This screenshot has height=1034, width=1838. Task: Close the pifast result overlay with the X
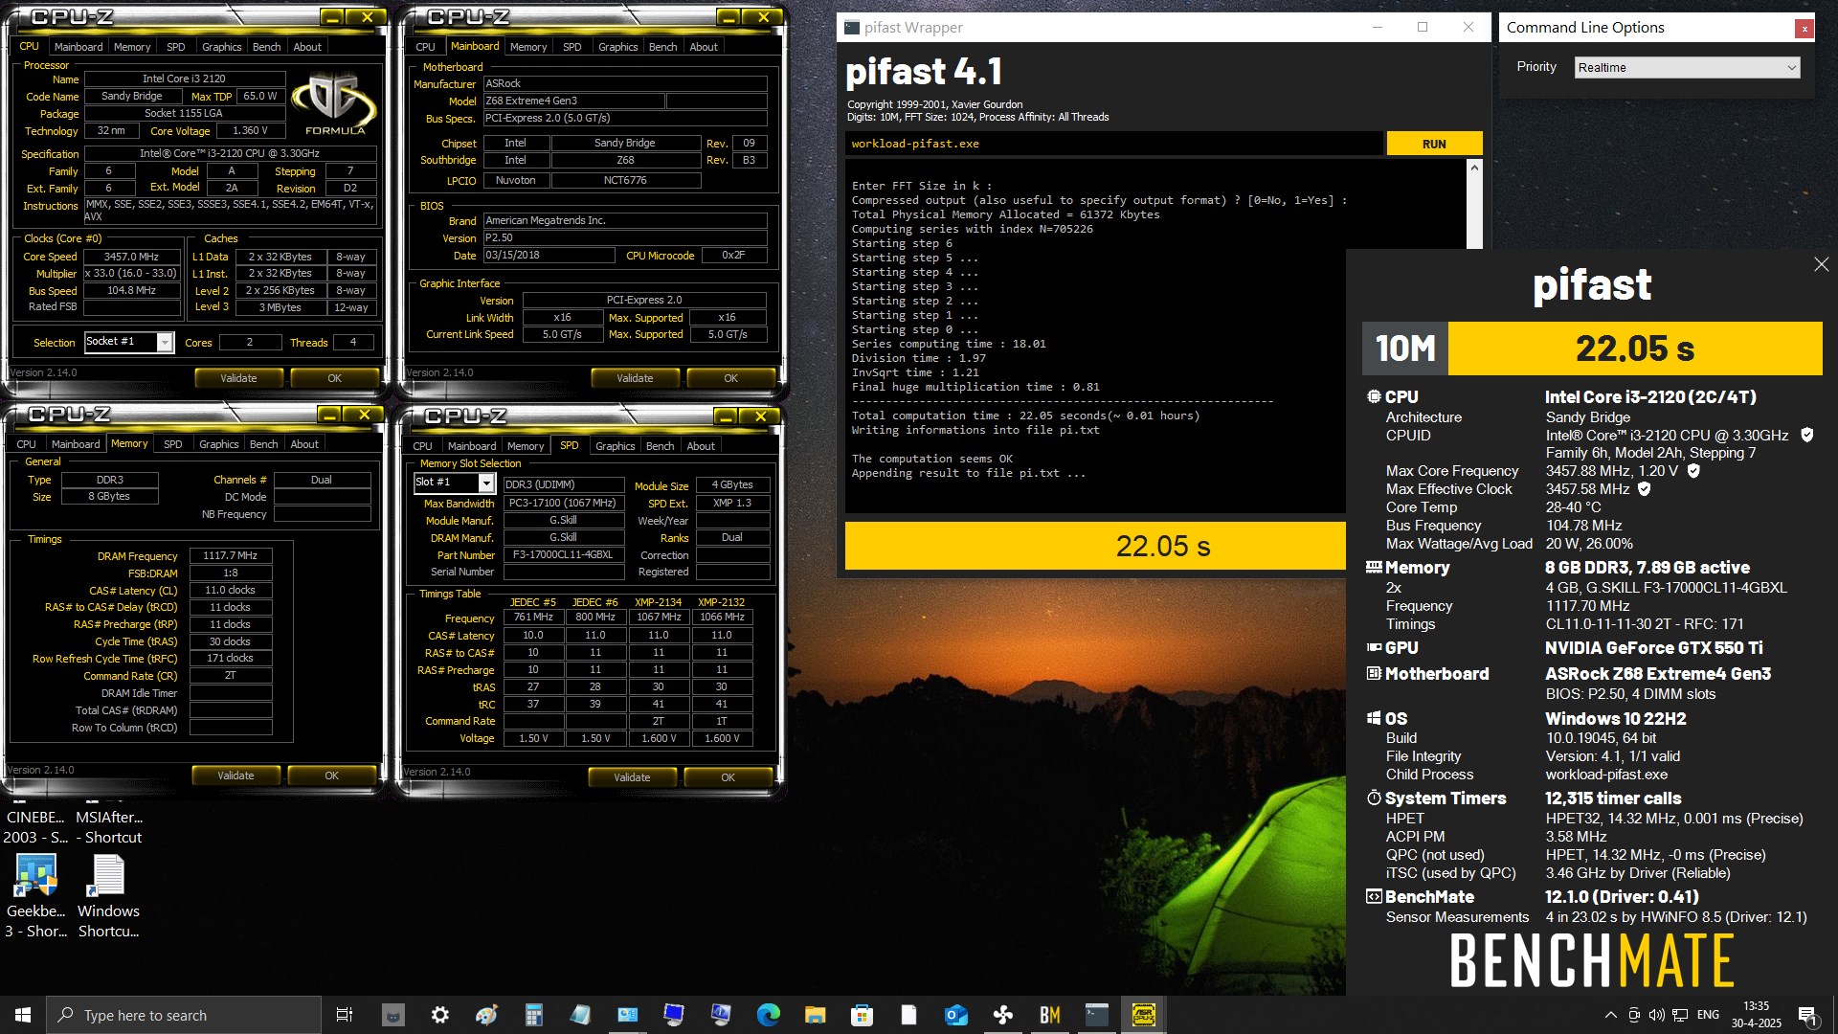(1821, 264)
